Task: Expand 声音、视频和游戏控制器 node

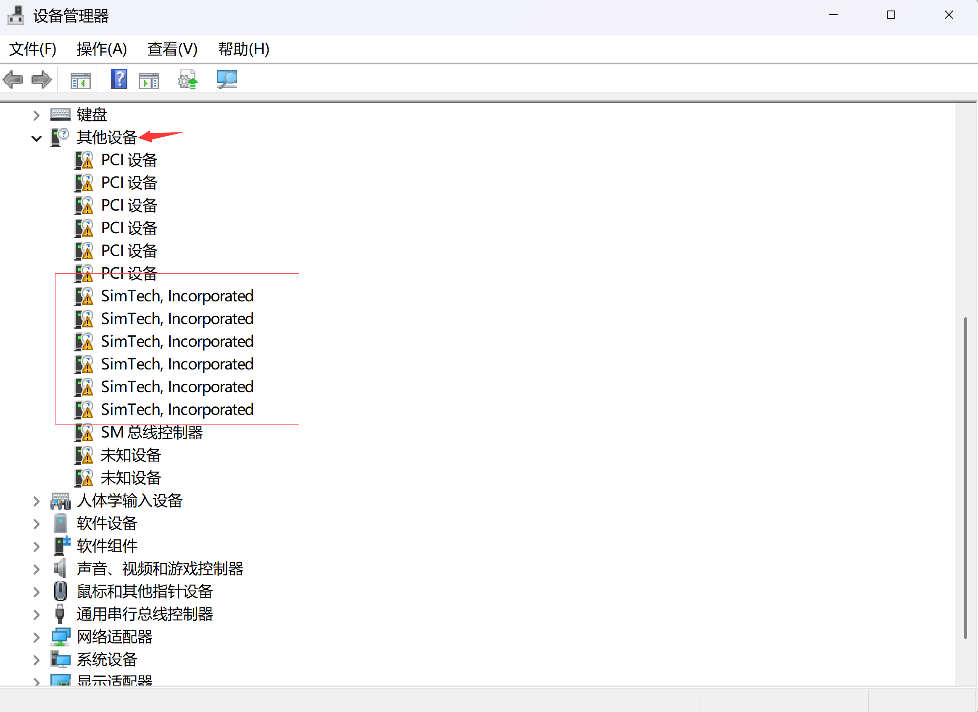Action: tap(37, 569)
